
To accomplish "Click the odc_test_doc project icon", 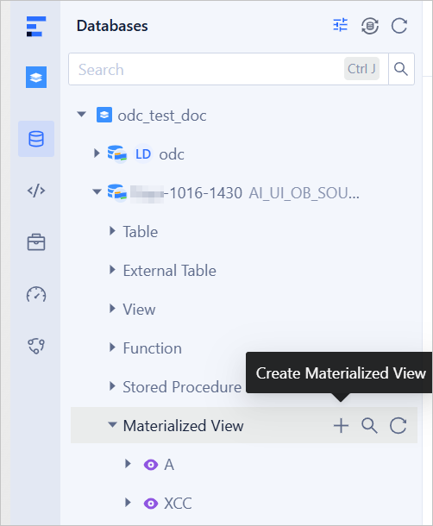I will tap(104, 115).
